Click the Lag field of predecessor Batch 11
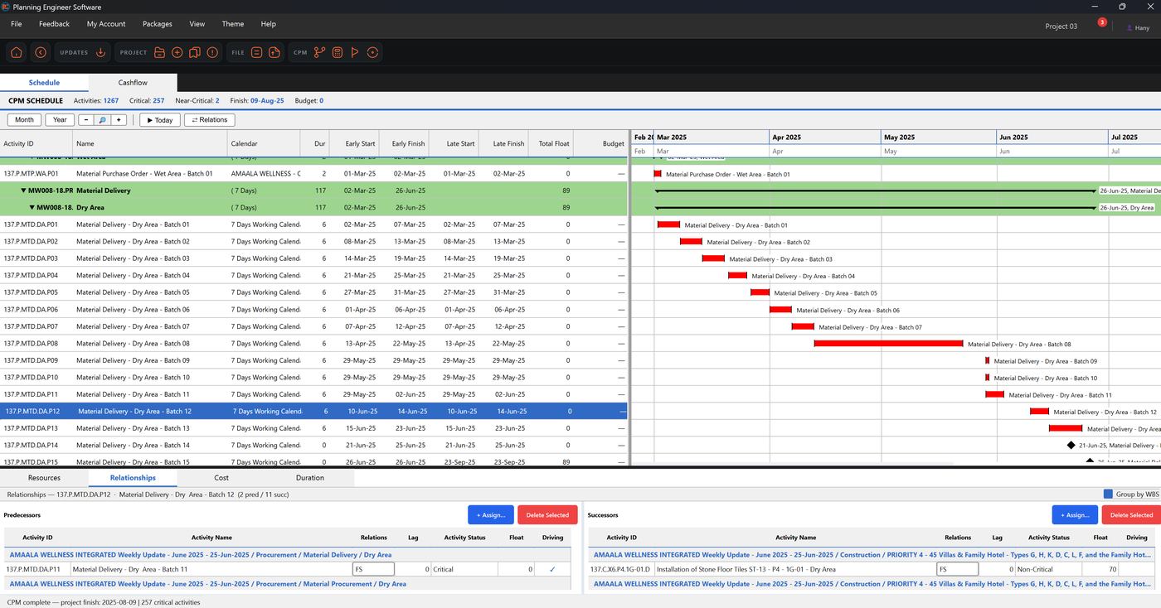The height and width of the screenshot is (608, 1161). point(413,569)
